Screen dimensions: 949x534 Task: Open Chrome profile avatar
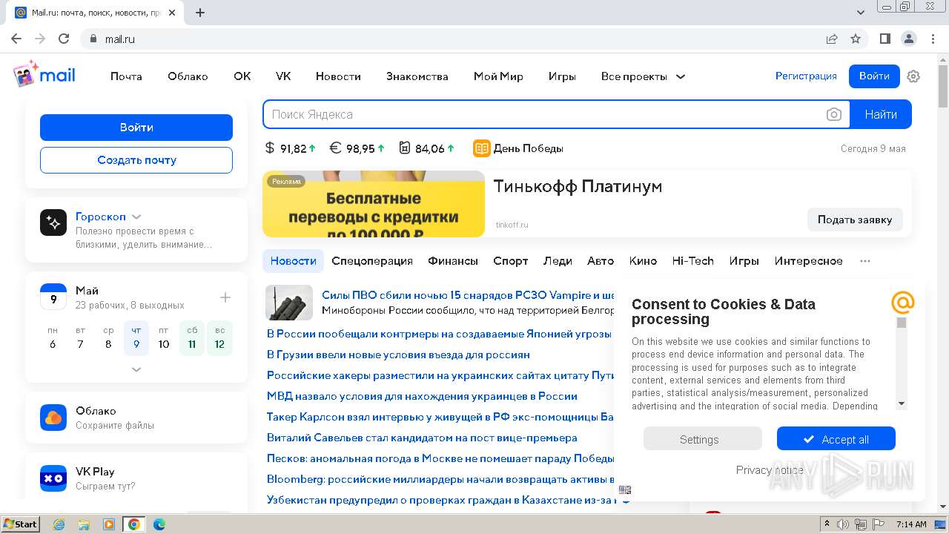(909, 39)
